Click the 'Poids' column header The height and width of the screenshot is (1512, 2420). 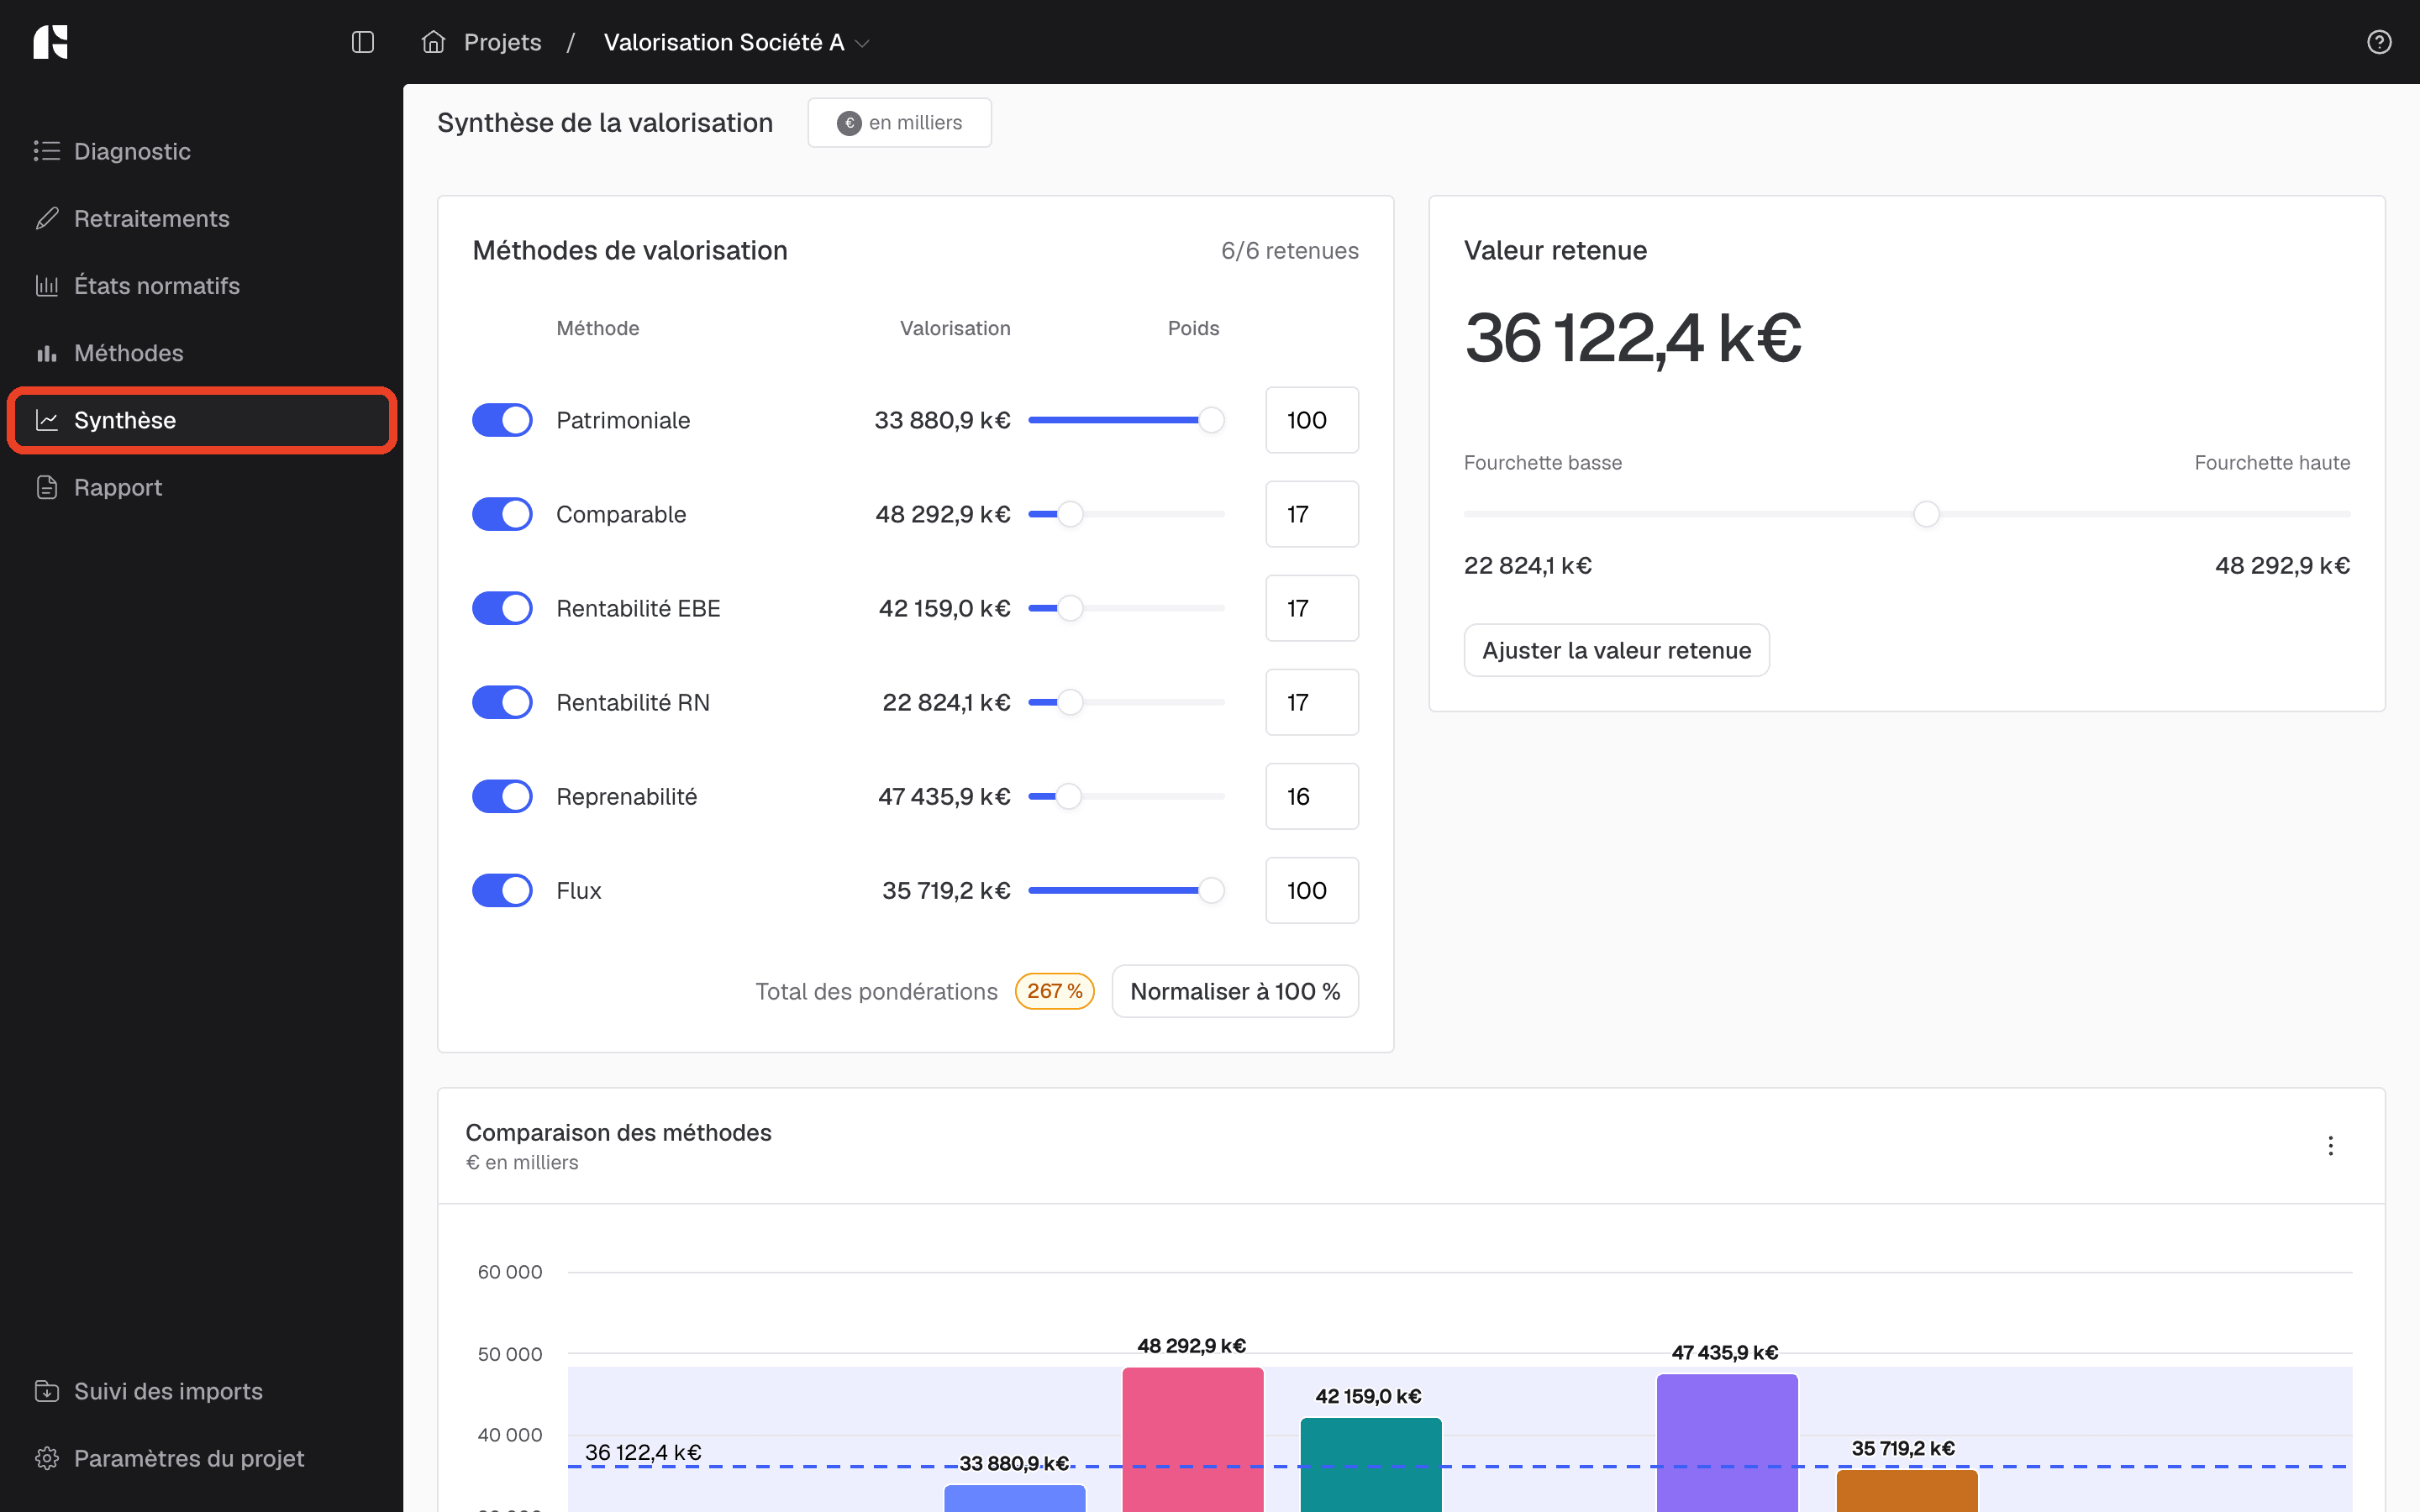point(1193,328)
